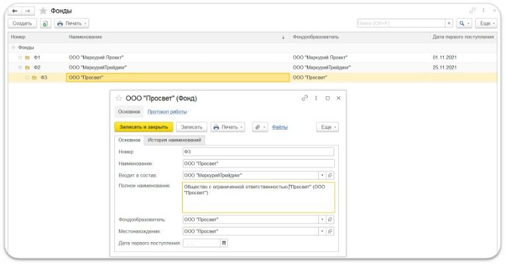Click the Местонахождение field
Screen dimensions: 505x264
(x=251, y=231)
